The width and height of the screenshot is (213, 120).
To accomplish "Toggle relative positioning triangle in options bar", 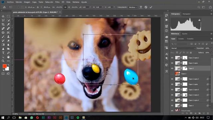I will pyautogui.click(x=38, y=7).
